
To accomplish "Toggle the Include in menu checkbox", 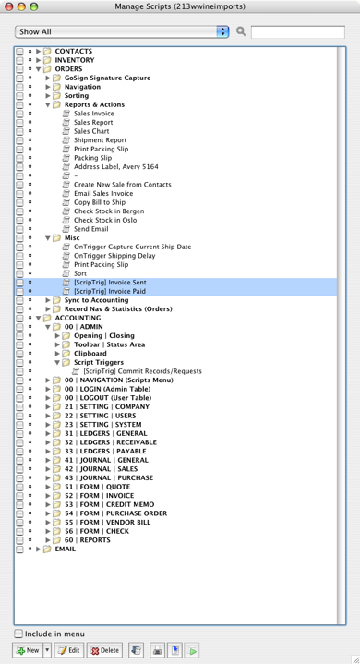I will [x=18, y=634].
